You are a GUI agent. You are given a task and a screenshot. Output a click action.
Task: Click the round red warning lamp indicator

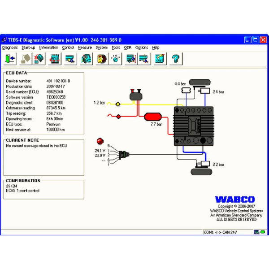(x=100, y=141)
